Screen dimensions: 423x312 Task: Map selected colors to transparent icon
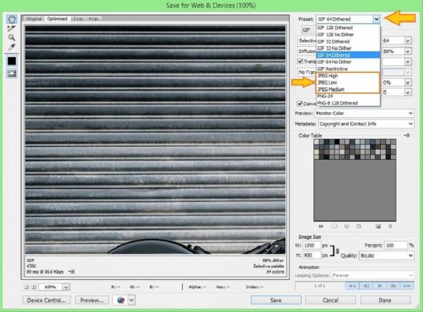click(334, 226)
